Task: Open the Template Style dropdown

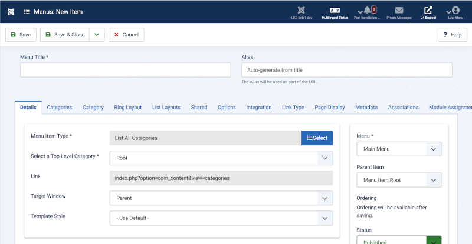Action: (221, 218)
